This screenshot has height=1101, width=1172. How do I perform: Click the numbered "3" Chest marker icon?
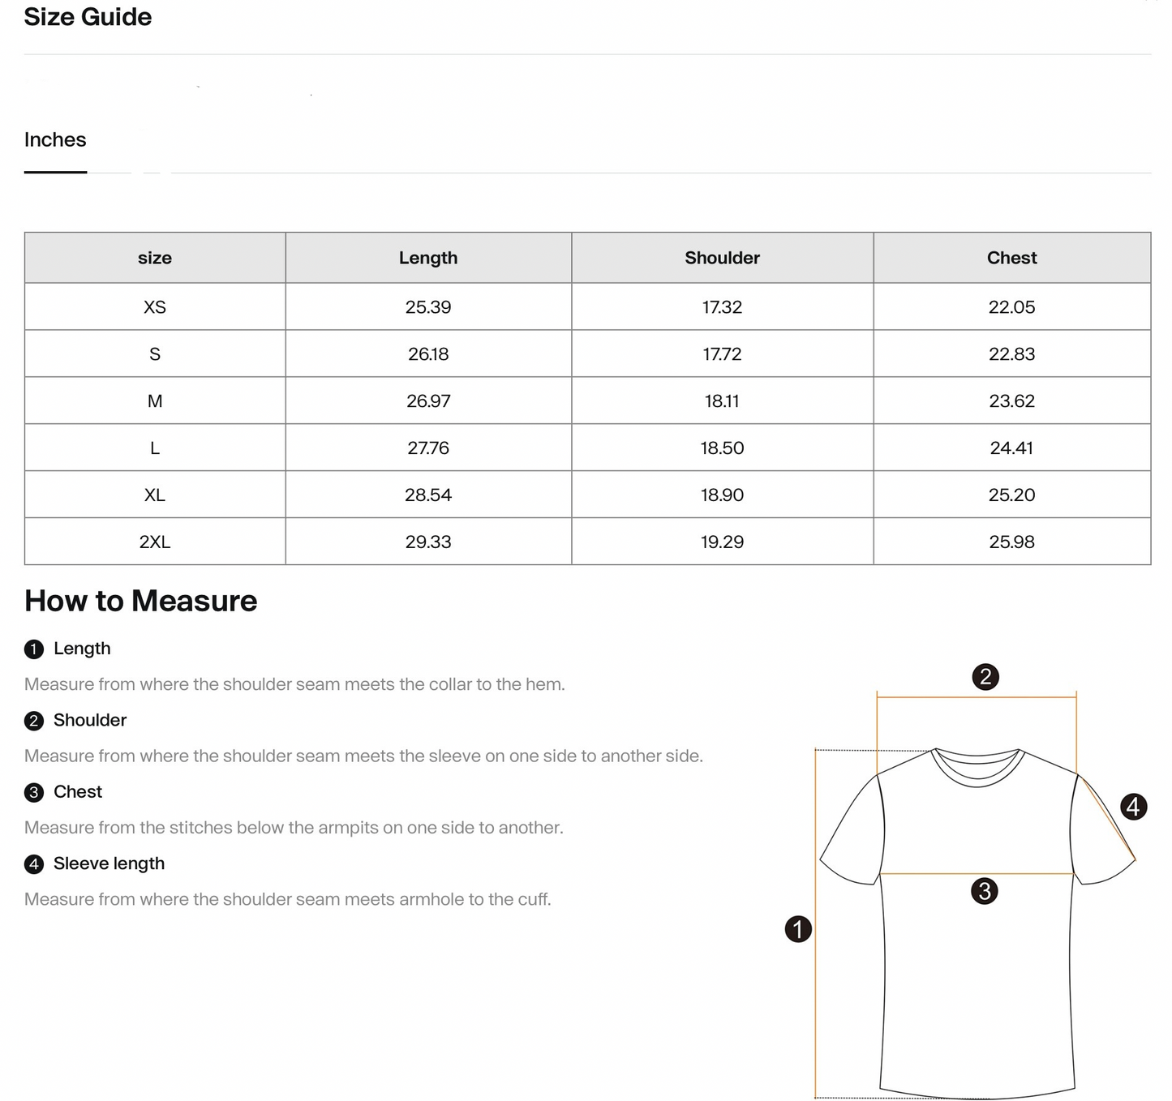pos(33,792)
